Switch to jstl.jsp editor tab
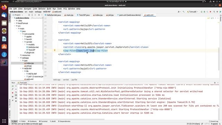The height and width of the screenshot is (125, 222). click(110, 15)
